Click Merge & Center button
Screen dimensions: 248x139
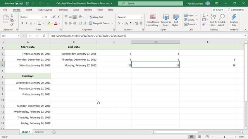click(x=99, y=23)
